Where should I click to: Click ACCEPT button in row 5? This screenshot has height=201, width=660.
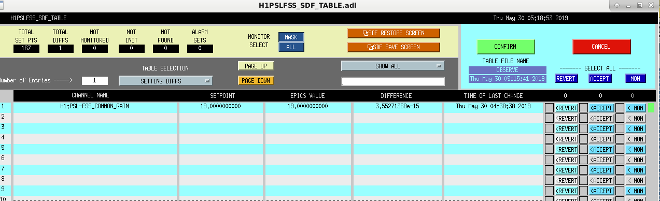(601, 149)
